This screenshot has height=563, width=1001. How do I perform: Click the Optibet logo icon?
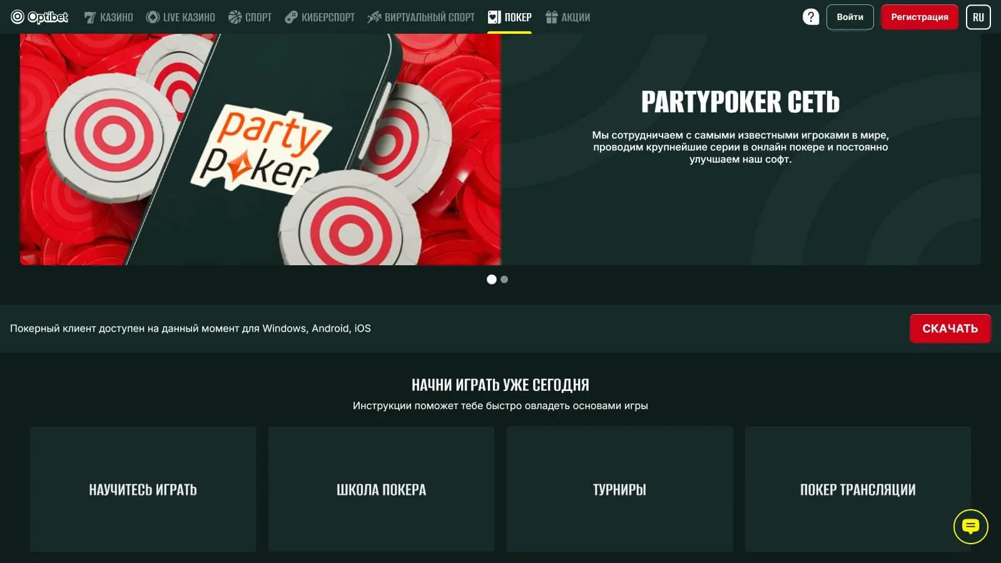18,17
